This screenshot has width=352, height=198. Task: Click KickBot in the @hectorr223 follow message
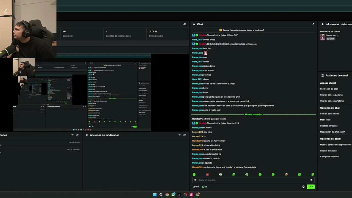[202, 123]
